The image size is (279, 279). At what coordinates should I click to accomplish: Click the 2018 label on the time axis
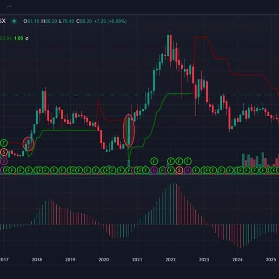[37, 259]
